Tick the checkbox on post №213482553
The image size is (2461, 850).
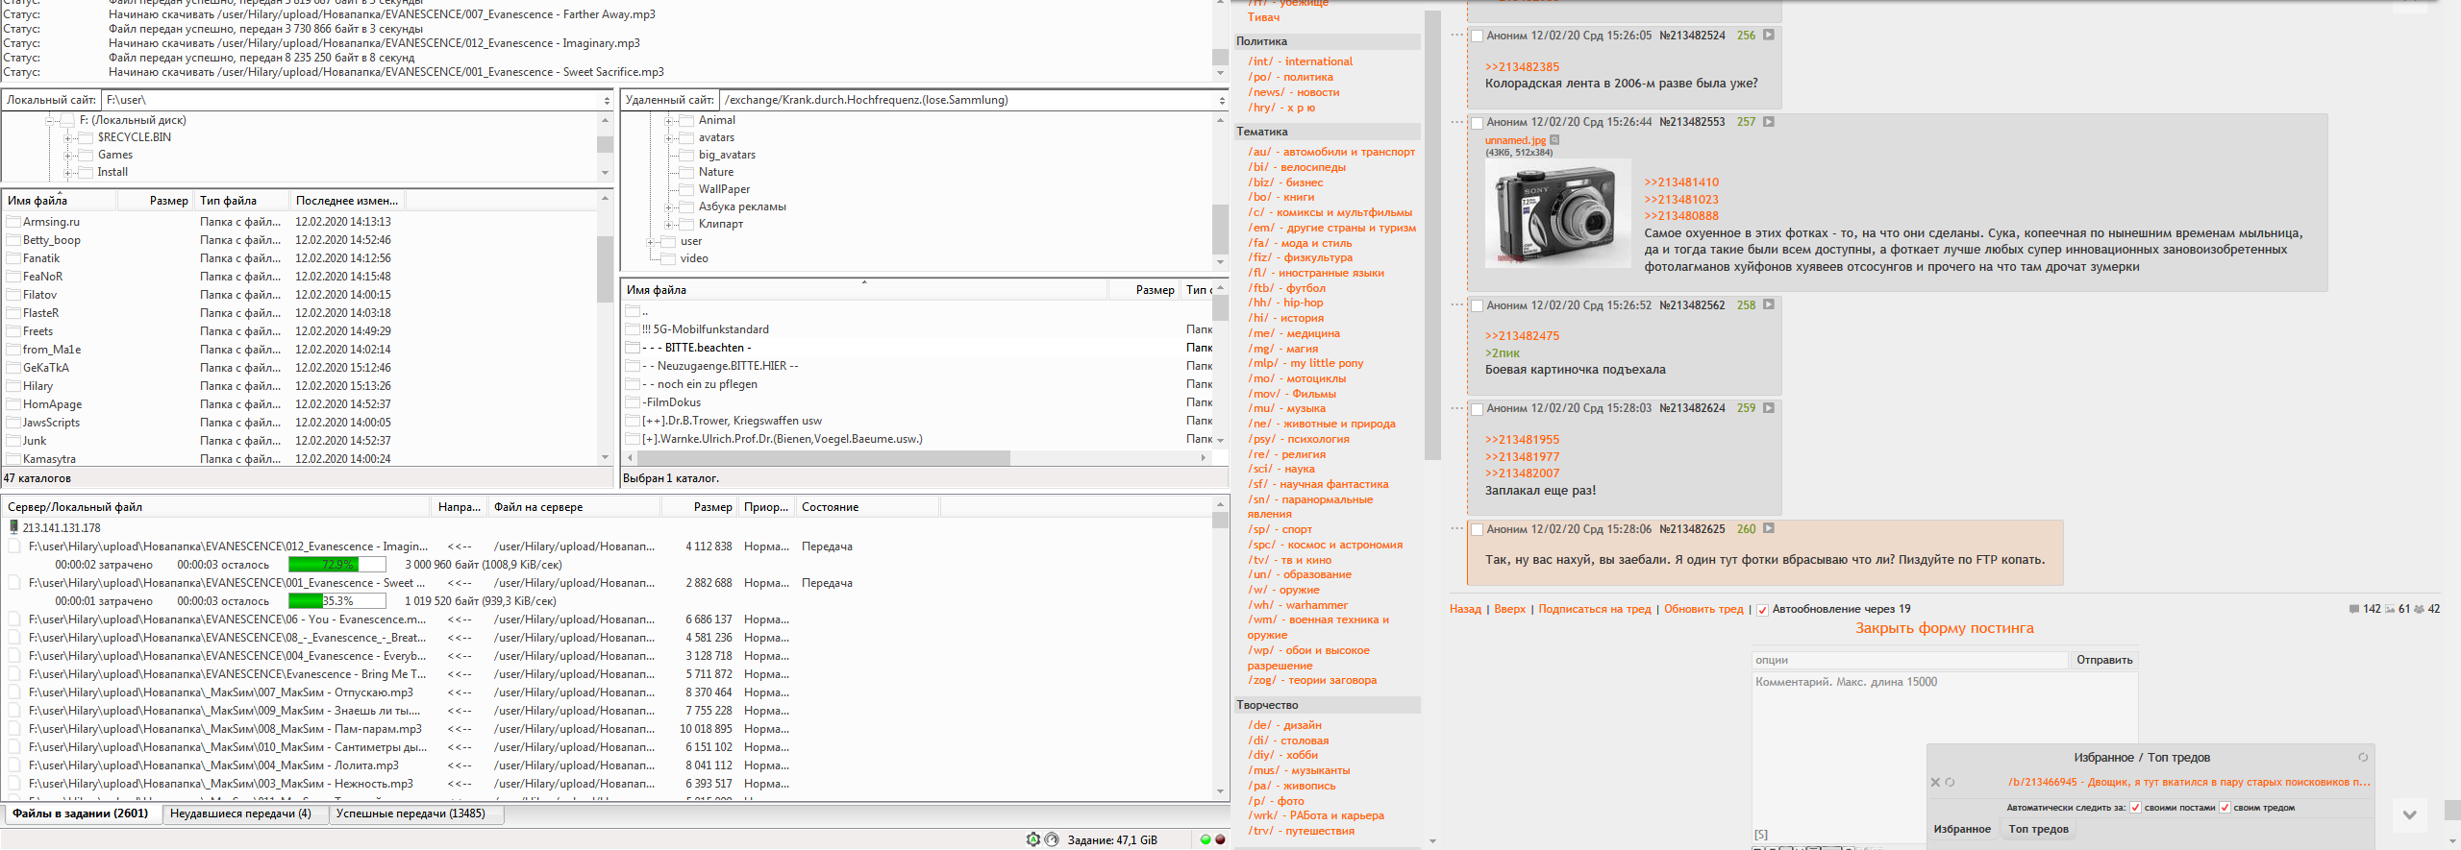coord(1477,123)
